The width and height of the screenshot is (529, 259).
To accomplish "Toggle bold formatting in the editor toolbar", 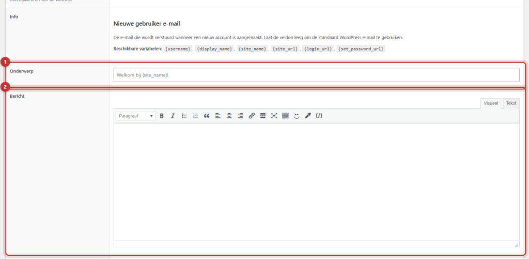I will coord(162,116).
